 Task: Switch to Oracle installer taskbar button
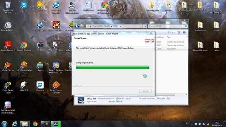click(x=56, y=124)
